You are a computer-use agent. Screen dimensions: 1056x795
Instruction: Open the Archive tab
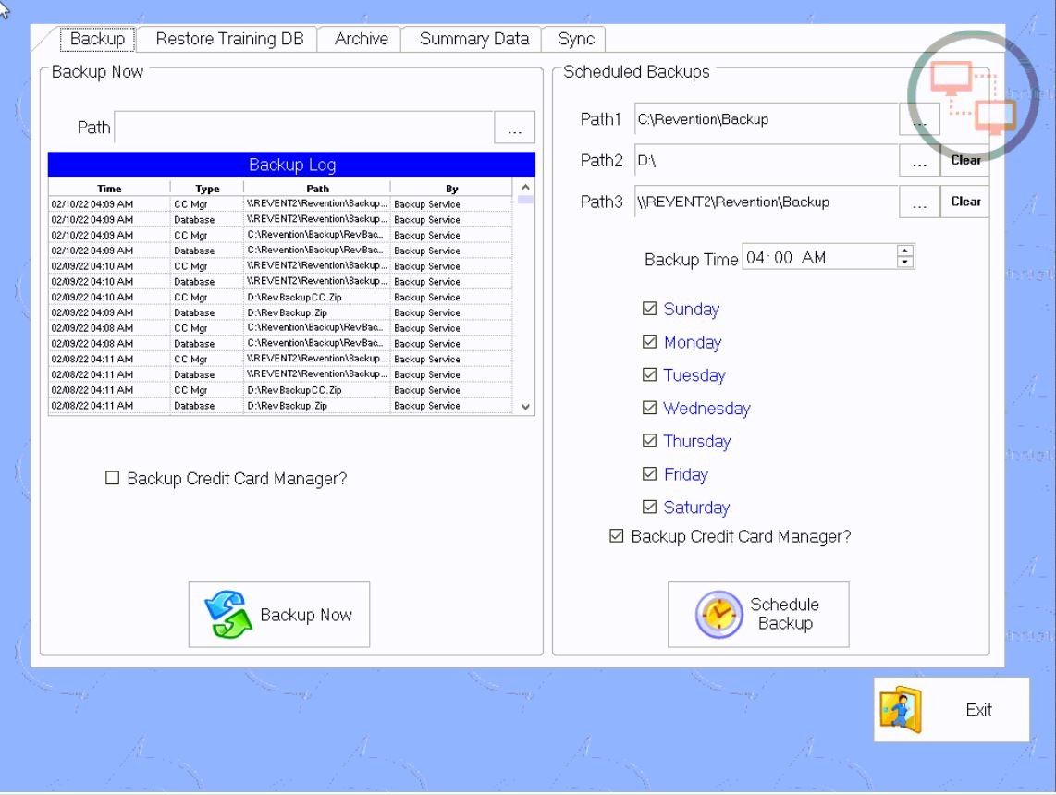(x=361, y=39)
